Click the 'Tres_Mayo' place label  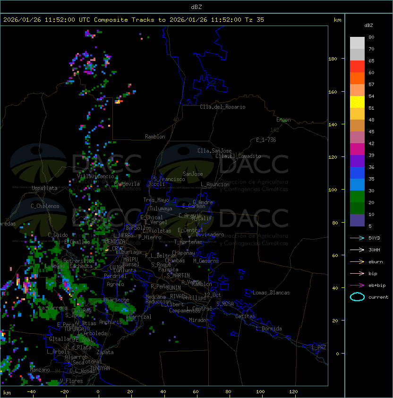click(156, 200)
